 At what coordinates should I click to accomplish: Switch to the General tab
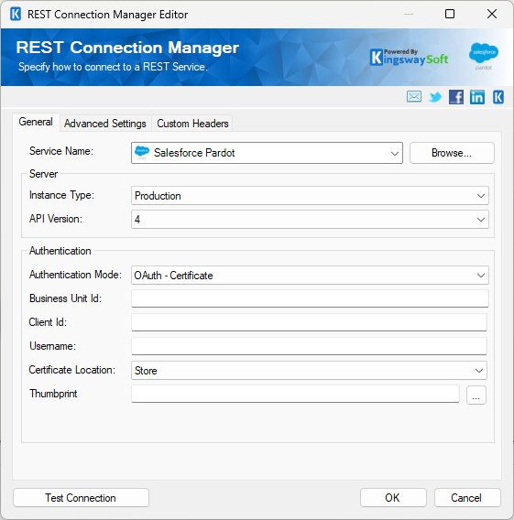(x=36, y=122)
